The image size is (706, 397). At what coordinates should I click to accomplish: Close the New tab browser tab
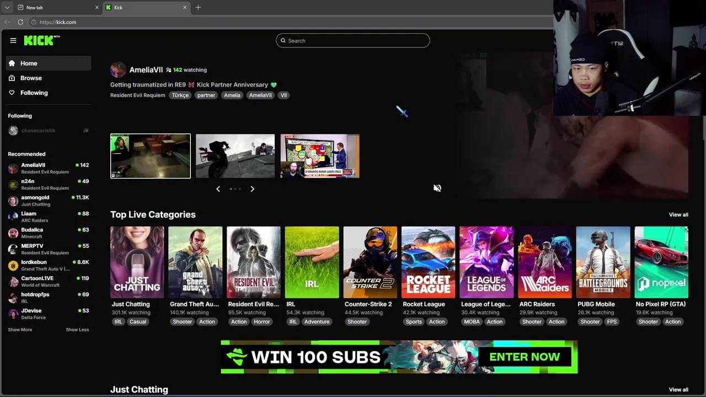click(x=97, y=7)
